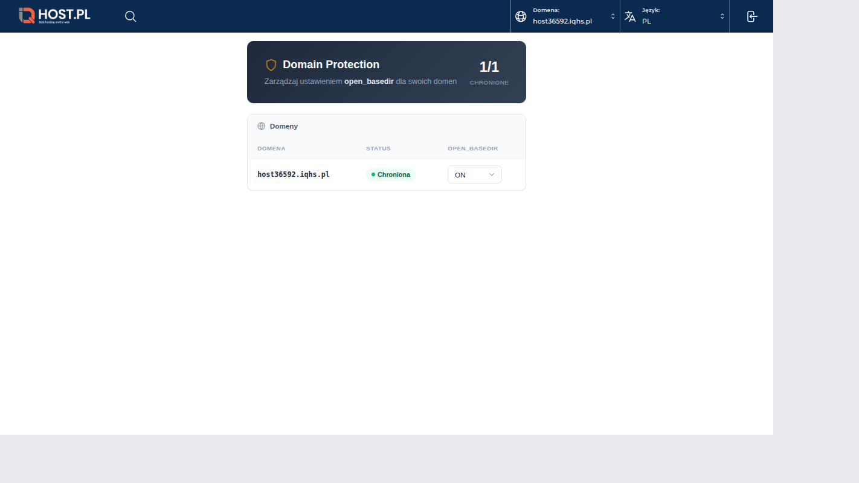Click the IQ HOST.PL logo

click(54, 16)
